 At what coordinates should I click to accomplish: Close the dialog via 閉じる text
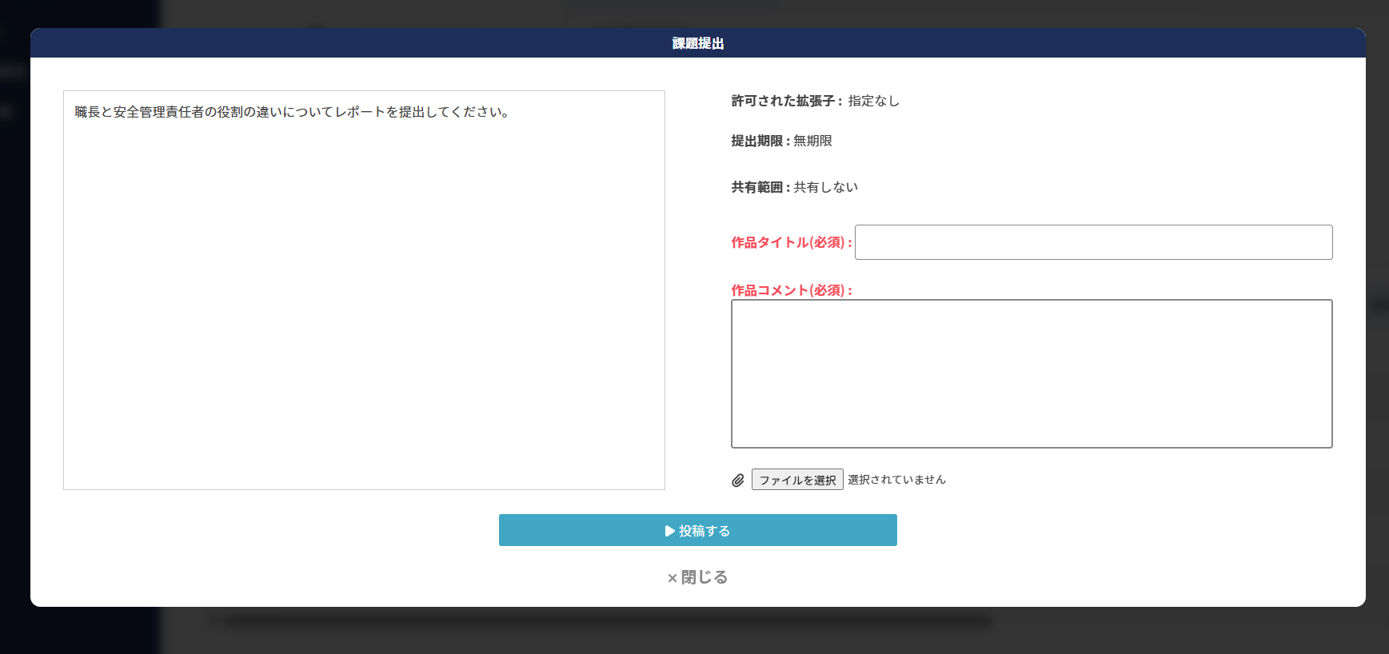[x=704, y=577]
